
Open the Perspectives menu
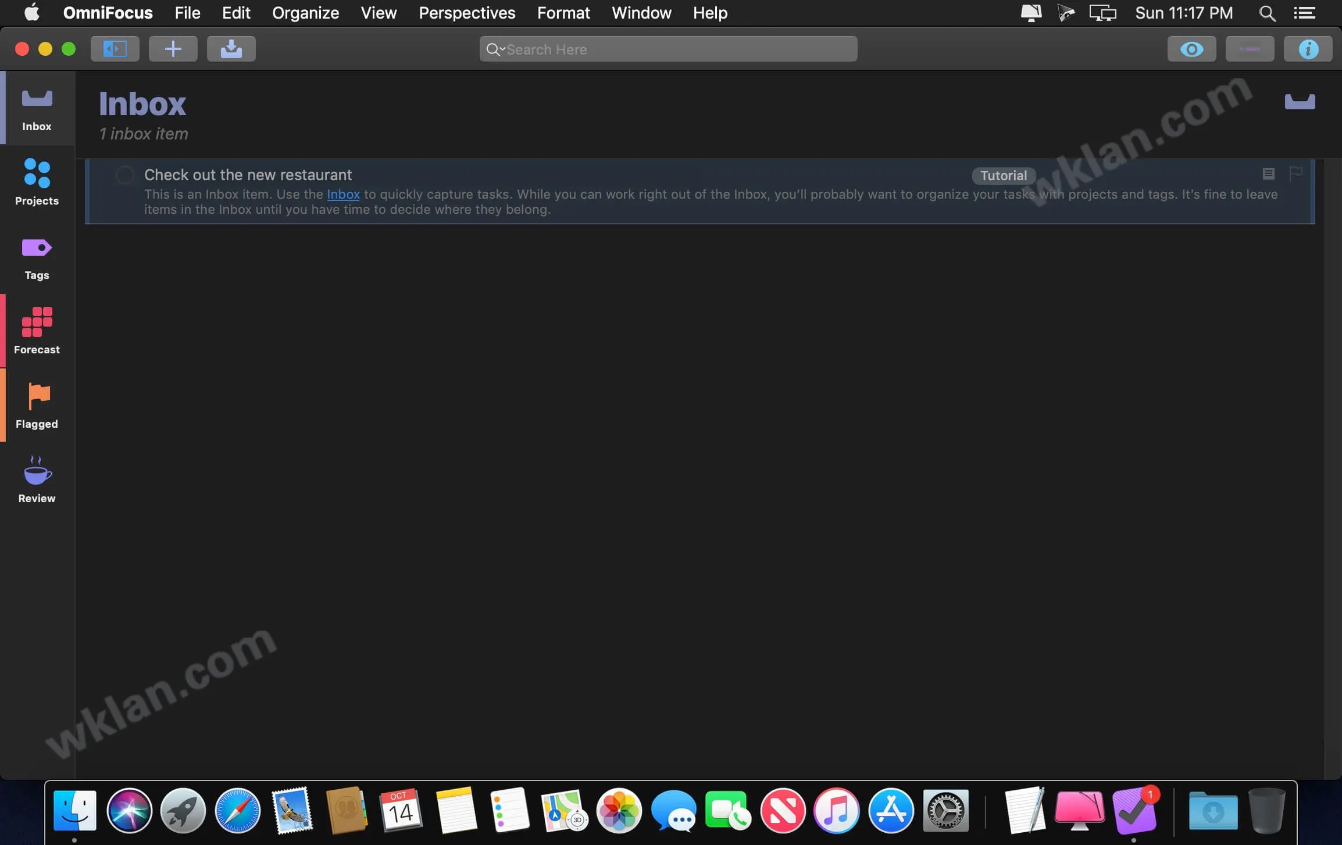point(467,13)
